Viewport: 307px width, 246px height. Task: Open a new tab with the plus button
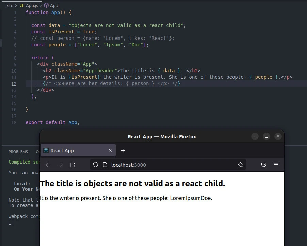point(123,151)
